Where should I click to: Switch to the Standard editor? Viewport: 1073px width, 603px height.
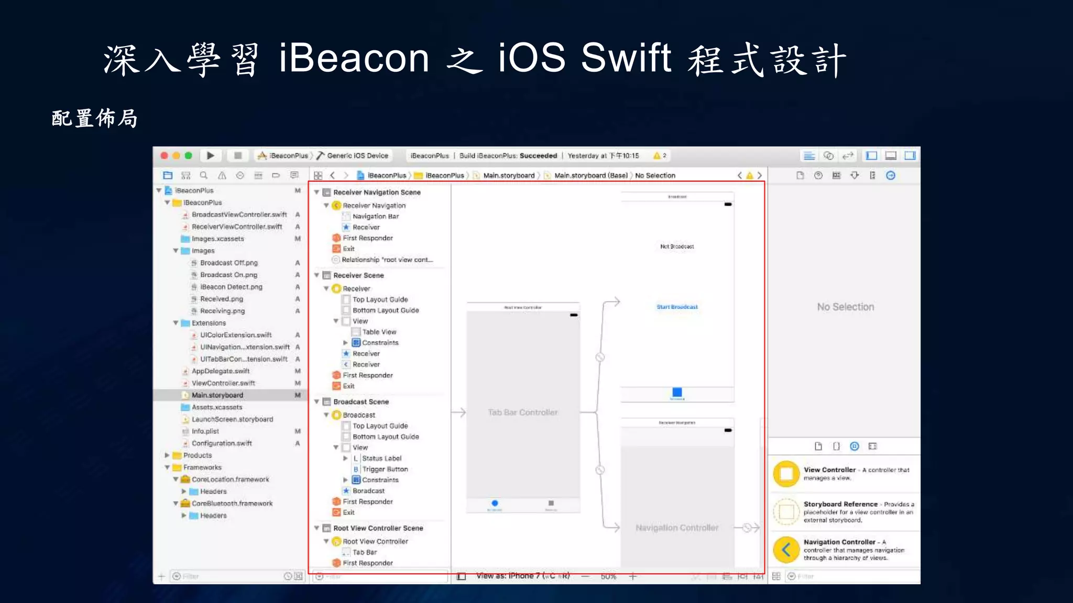point(809,155)
